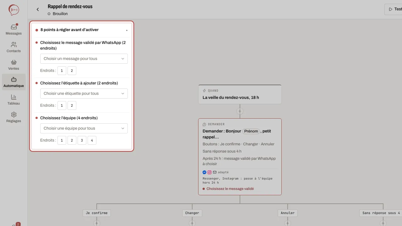Click the Messenger channel icon
Image resolution: width=402 pixels, height=226 pixels.
click(x=204, y=172)
